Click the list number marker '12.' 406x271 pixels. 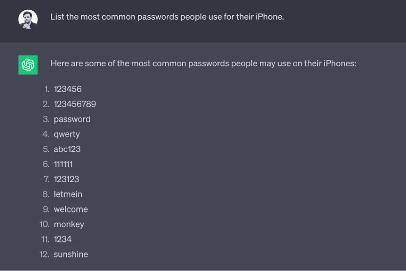tap(45, 254)
